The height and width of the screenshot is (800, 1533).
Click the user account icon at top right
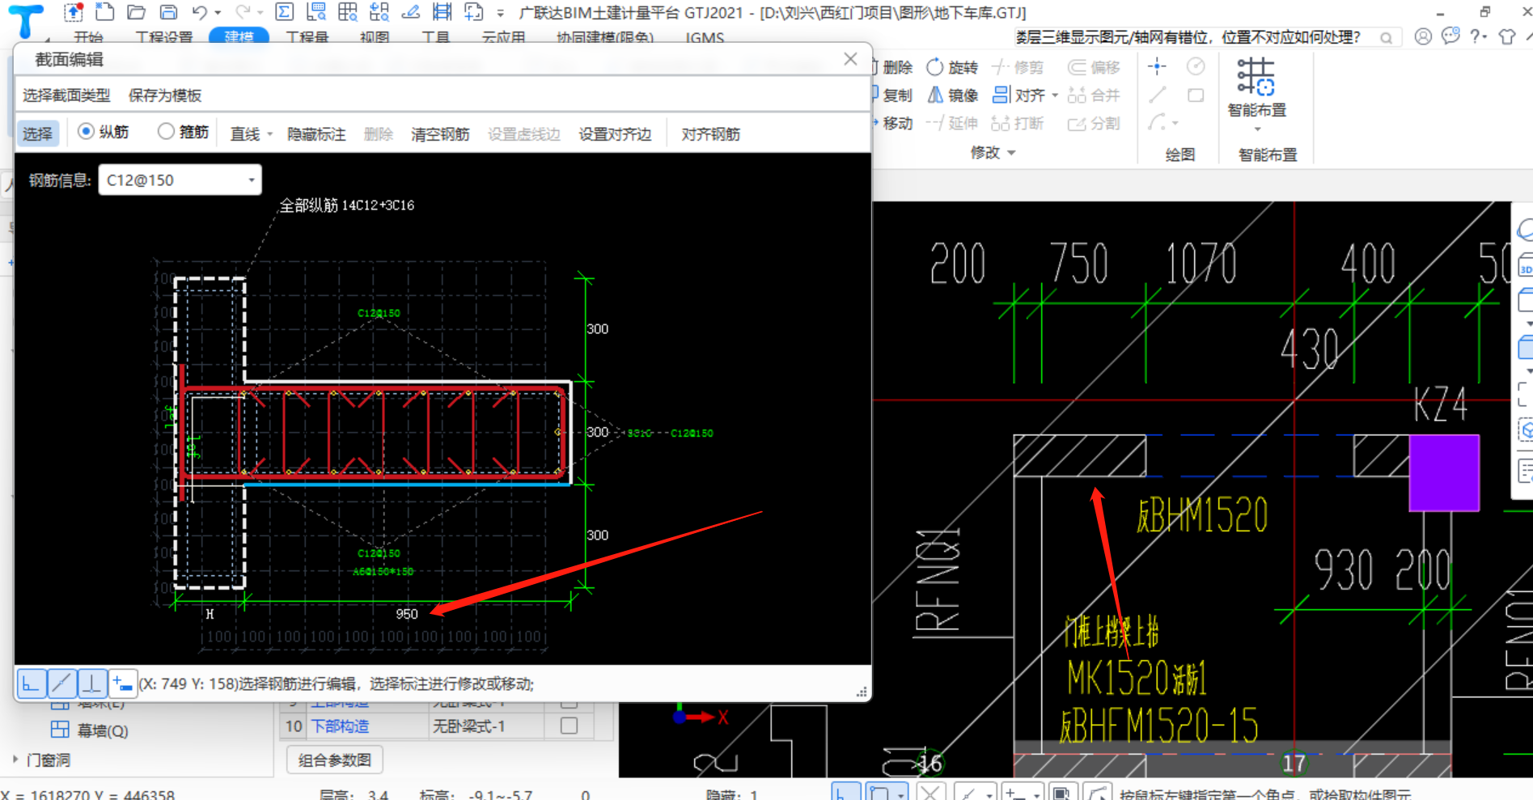pos(1423,36)
